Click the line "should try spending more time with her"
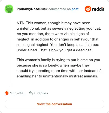The height and width of the screenshot is (113, 109). coord(59,71)
